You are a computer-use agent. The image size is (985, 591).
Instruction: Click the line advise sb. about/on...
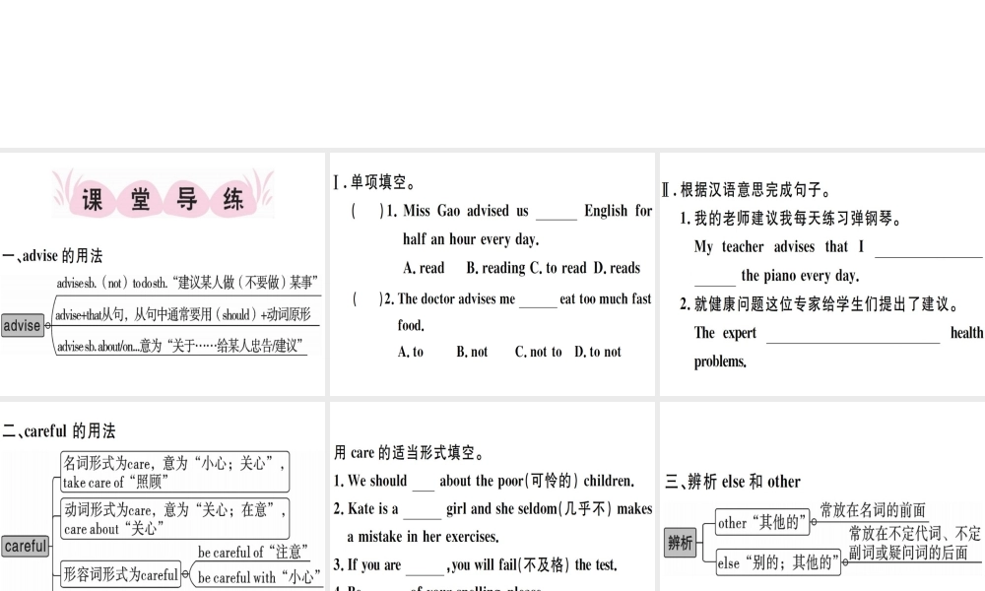click(179, 346)
